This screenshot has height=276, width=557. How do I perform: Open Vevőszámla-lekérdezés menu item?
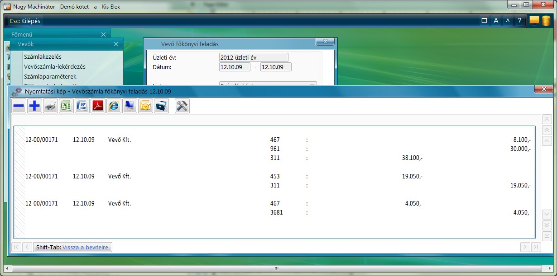[x=55, y=66]
